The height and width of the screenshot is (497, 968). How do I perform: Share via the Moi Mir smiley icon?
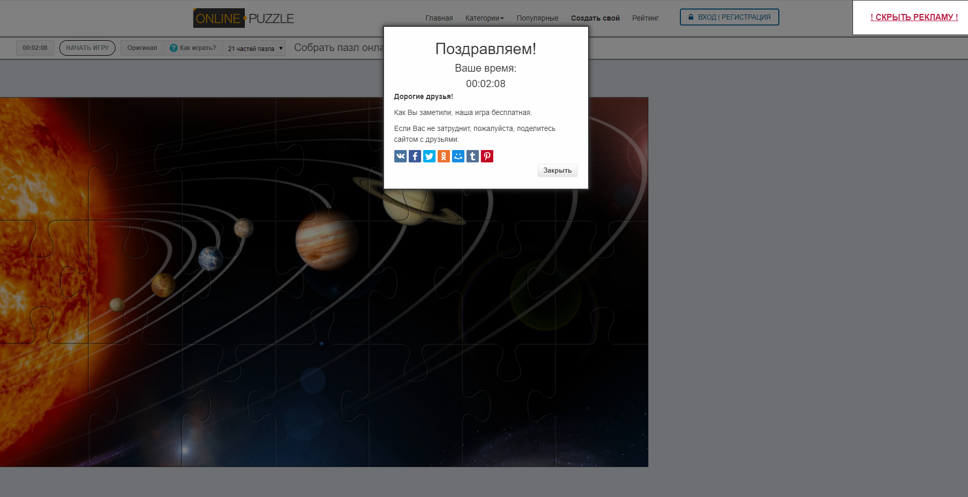pyautogui.click(x=458, y=156)
